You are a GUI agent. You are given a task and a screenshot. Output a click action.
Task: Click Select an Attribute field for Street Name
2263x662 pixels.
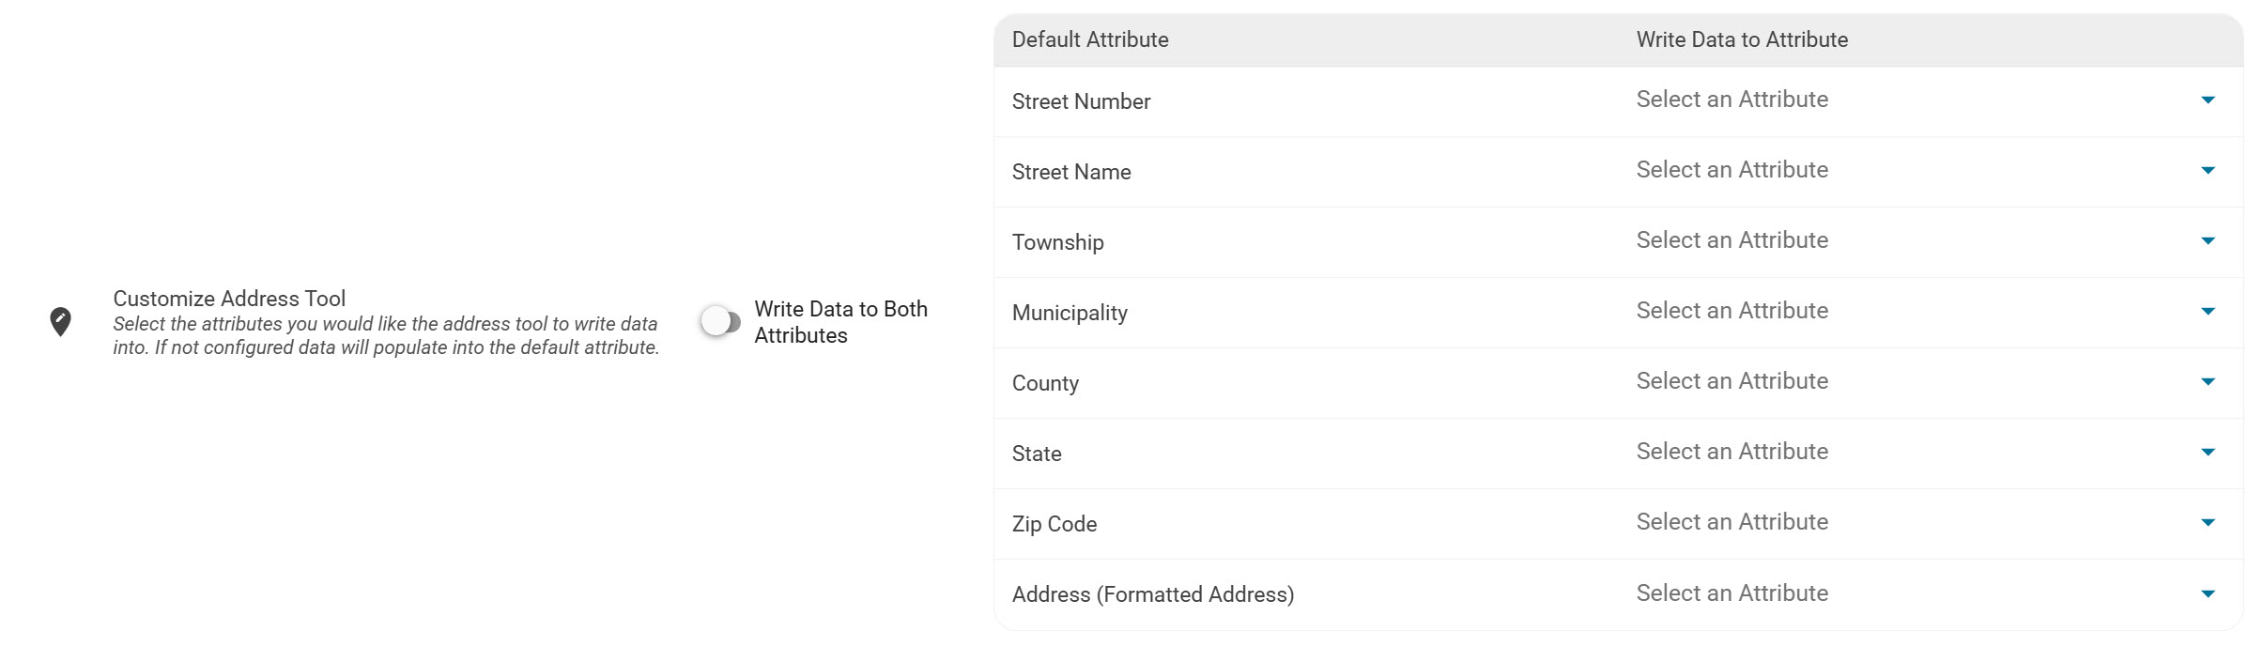pyautogui.click(x=1732, y=170)
